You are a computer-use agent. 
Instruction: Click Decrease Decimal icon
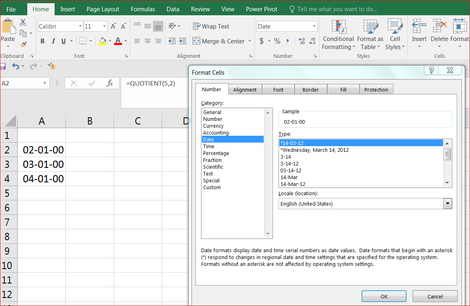coord(312,41)
